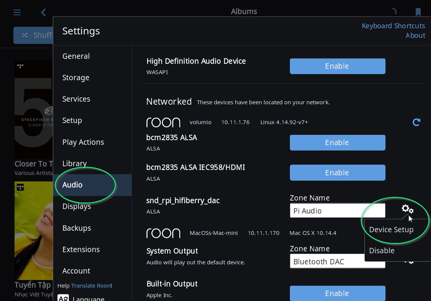Open the Closer To album cover thumbnail

click(34, 110)
